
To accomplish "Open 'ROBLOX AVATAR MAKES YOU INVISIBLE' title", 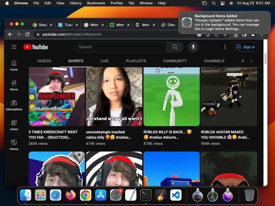I will click(x=225, y=135).
